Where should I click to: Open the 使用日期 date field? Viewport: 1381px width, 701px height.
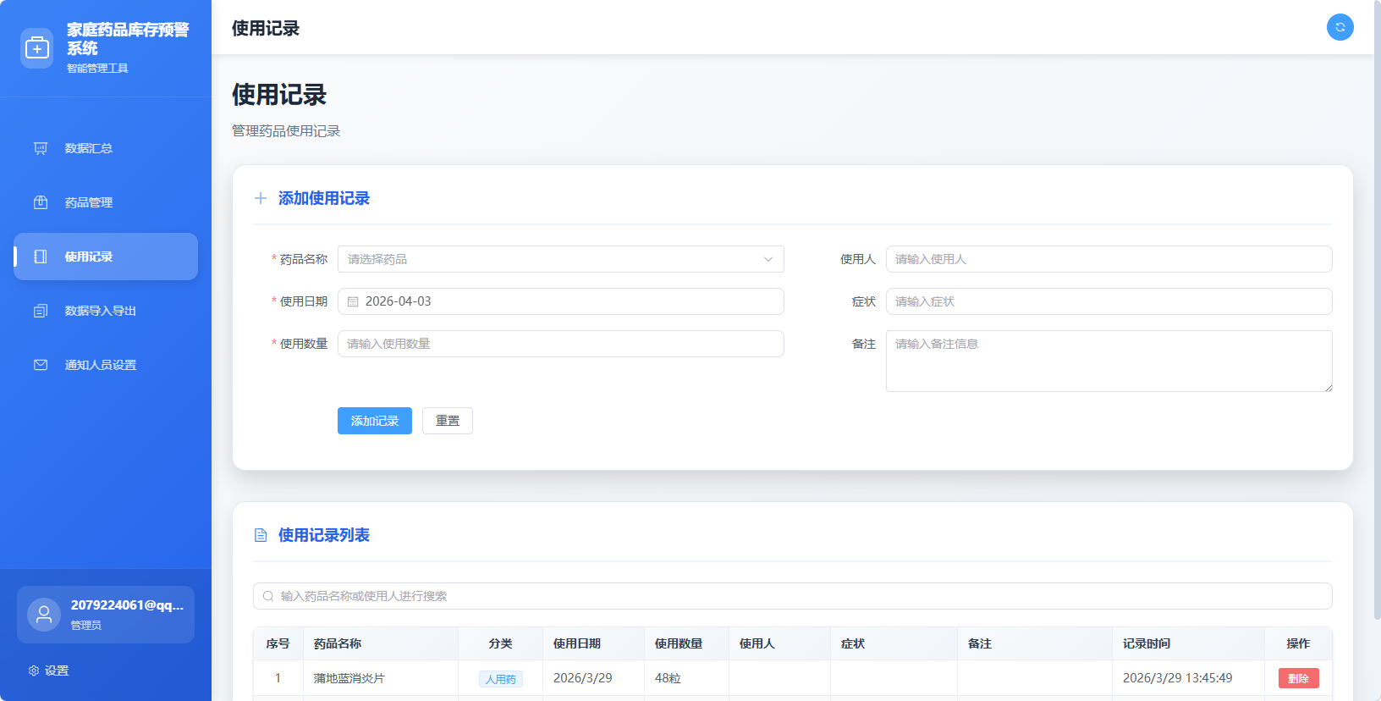click(x=561, y=301)
